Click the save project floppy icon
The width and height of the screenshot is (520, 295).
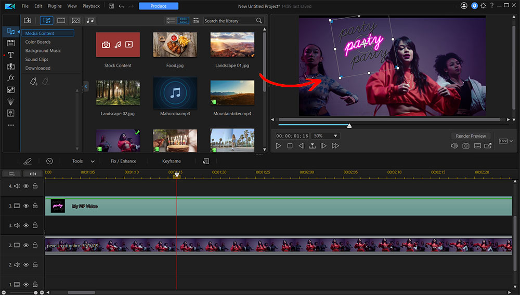(111, 6)
